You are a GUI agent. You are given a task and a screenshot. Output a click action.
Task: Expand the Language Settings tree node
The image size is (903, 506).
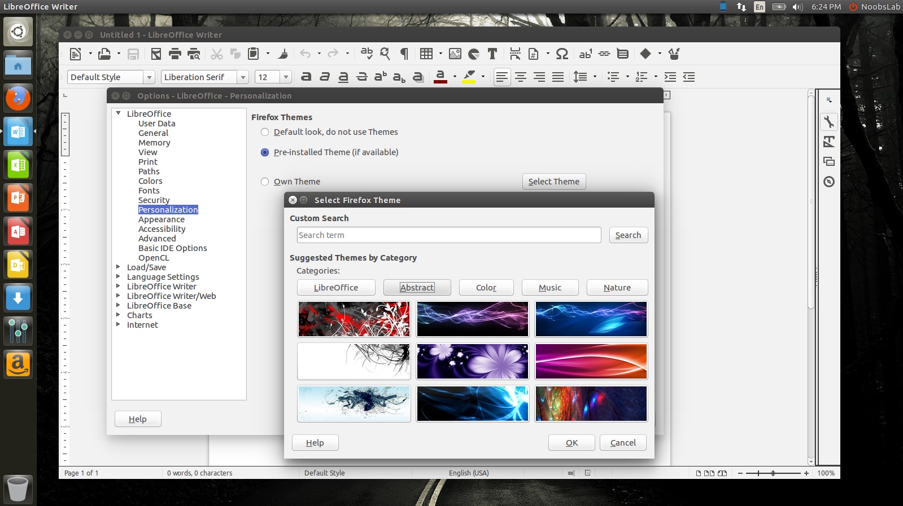118,277
